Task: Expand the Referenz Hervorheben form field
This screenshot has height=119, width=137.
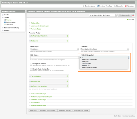Action: coord(30,86)
